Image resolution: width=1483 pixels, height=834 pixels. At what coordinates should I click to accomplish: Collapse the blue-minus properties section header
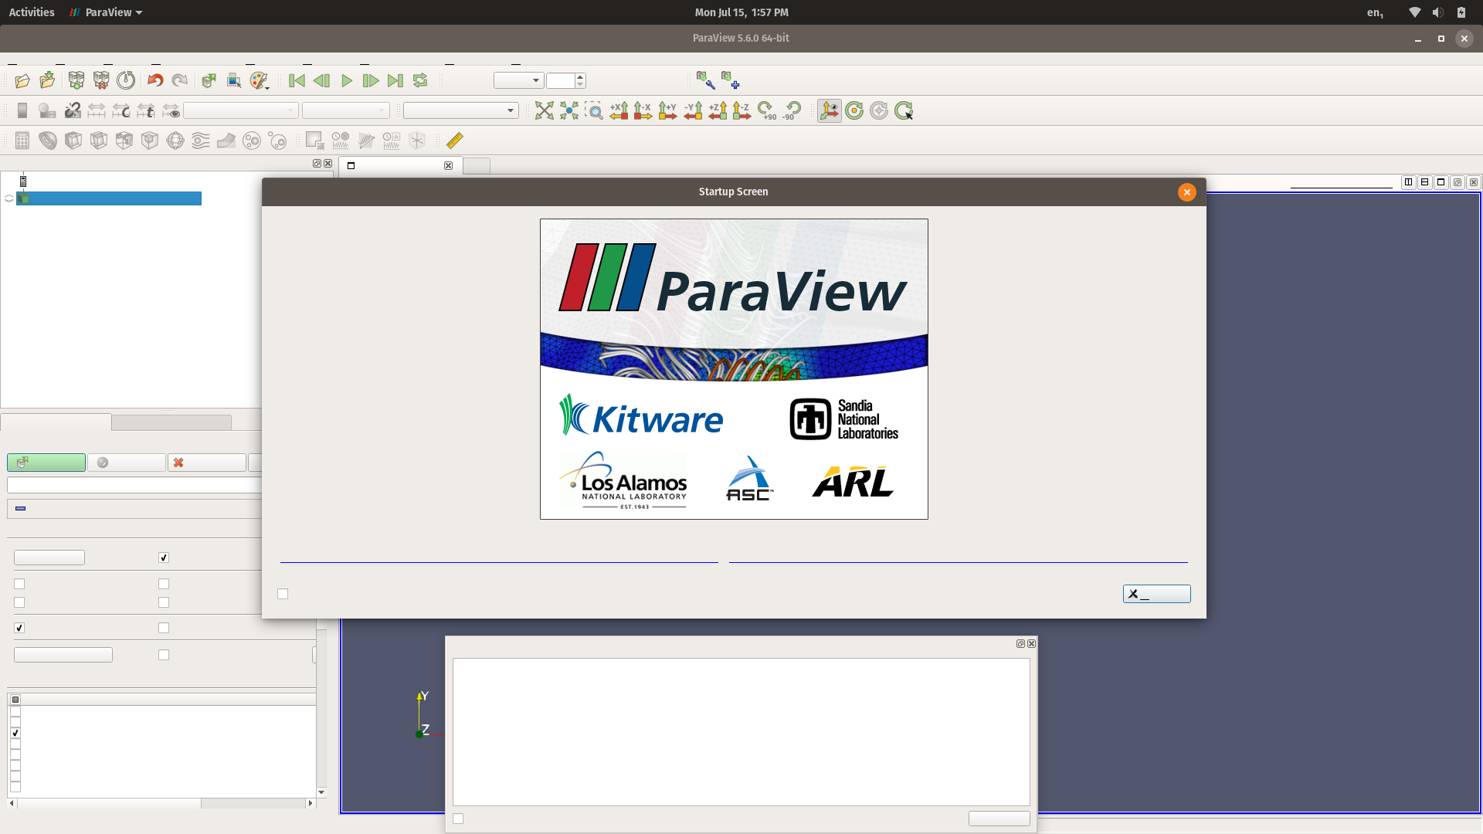[21, 508]
